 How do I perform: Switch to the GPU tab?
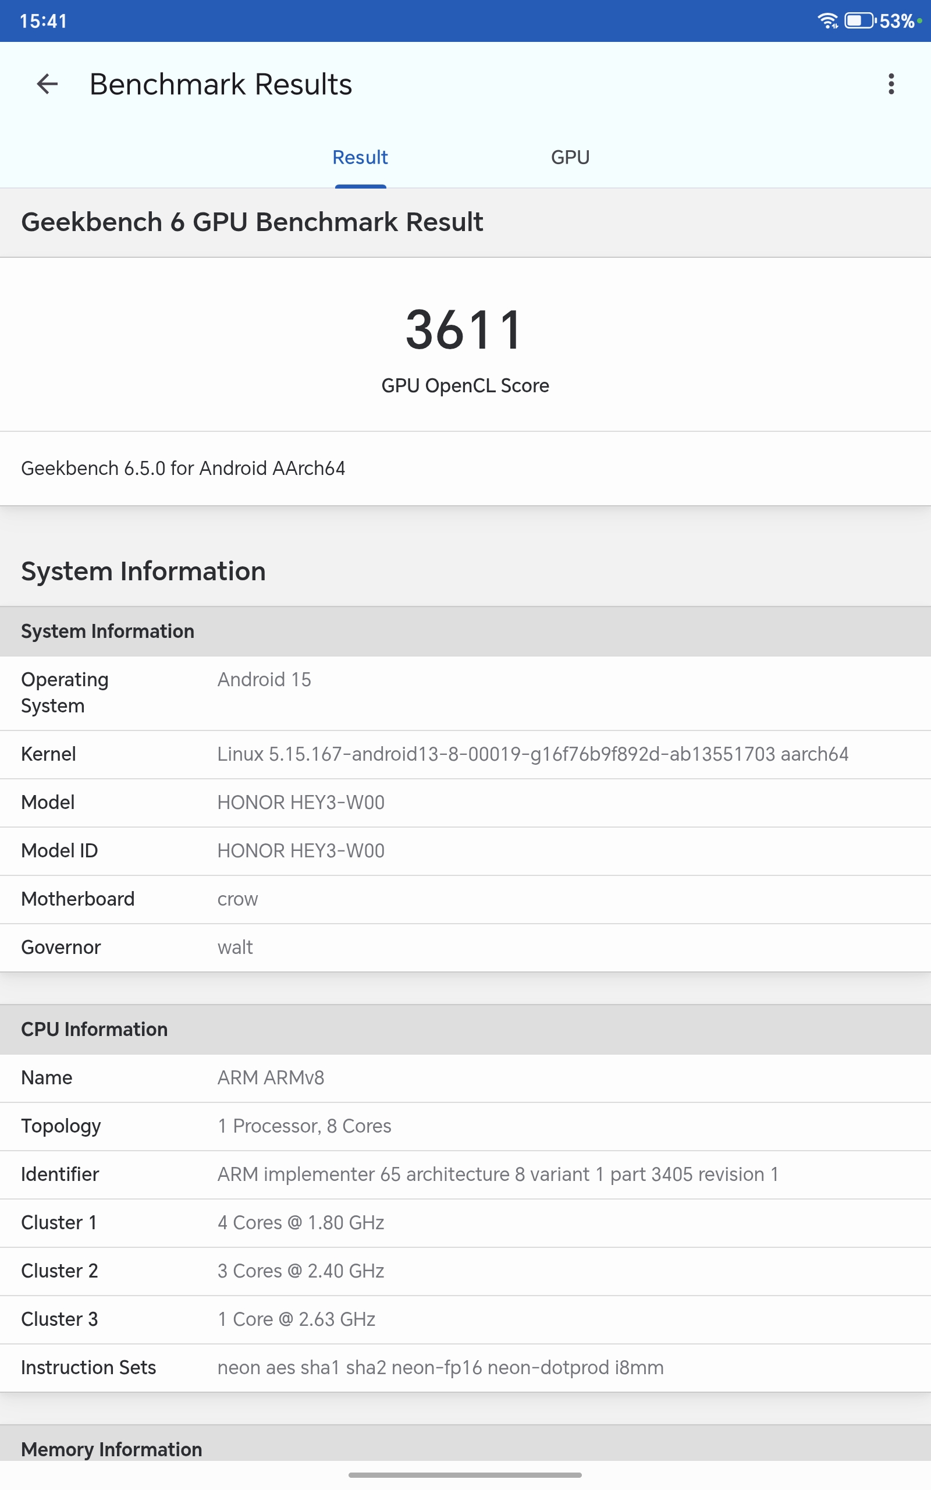(570, 158)
